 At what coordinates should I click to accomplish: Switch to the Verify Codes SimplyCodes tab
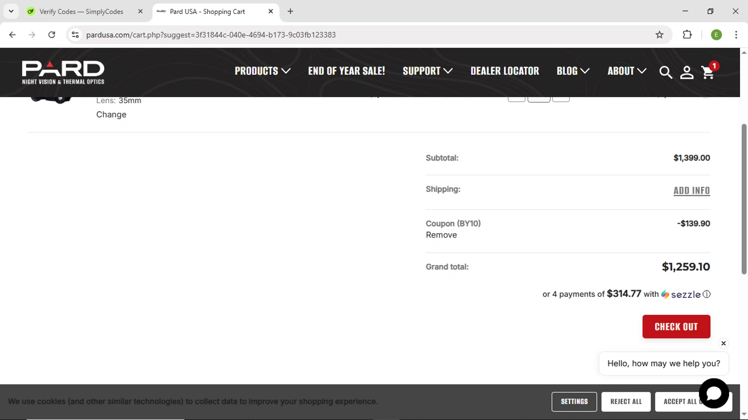click(81, 11)
